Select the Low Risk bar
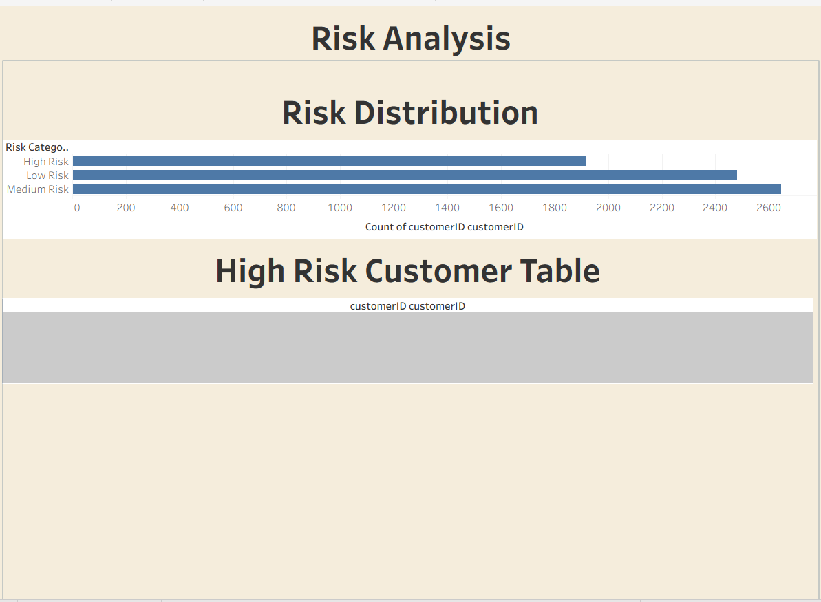The width and height of the screenshot is (821, 602). (405, 175)
